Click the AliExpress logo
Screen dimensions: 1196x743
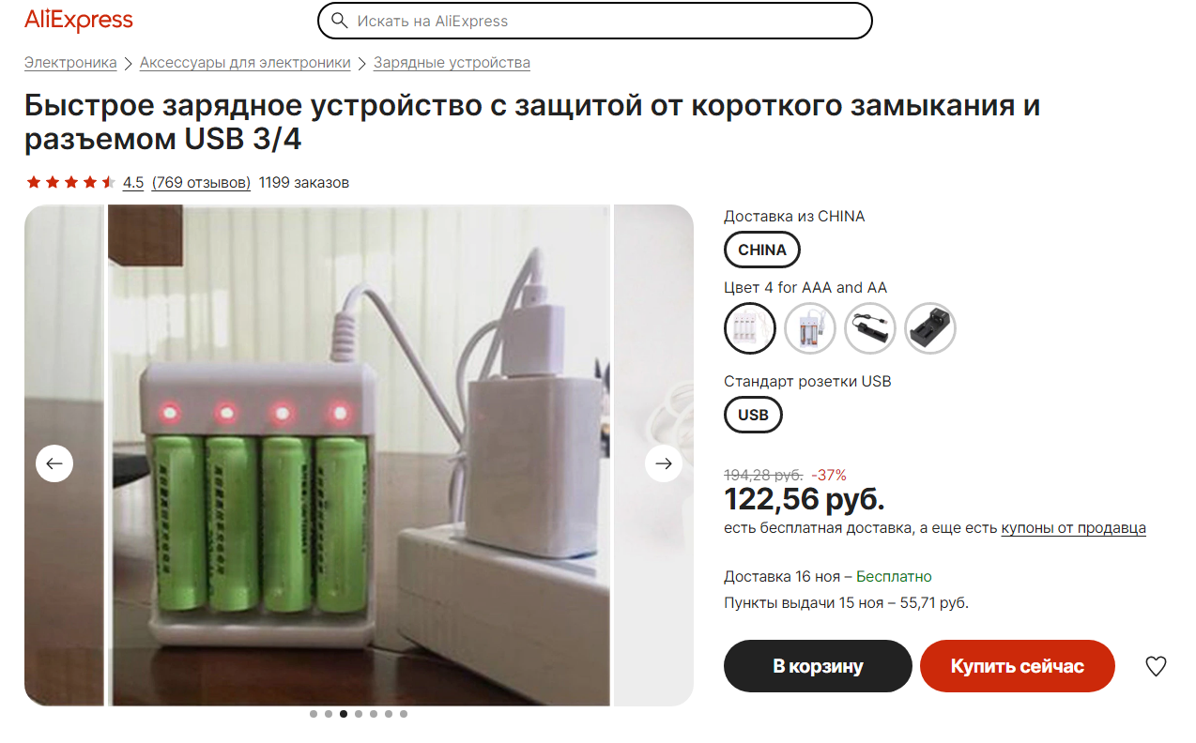click(x=79, y=20)
